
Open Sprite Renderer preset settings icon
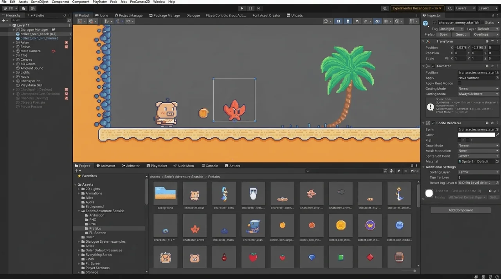point(492,123)
